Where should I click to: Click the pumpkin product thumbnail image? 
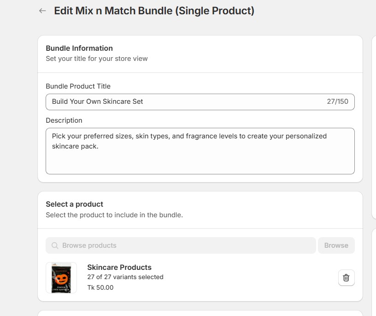point(61,278)
